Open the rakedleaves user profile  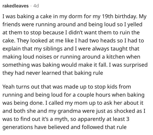click(x=15, y=6)
